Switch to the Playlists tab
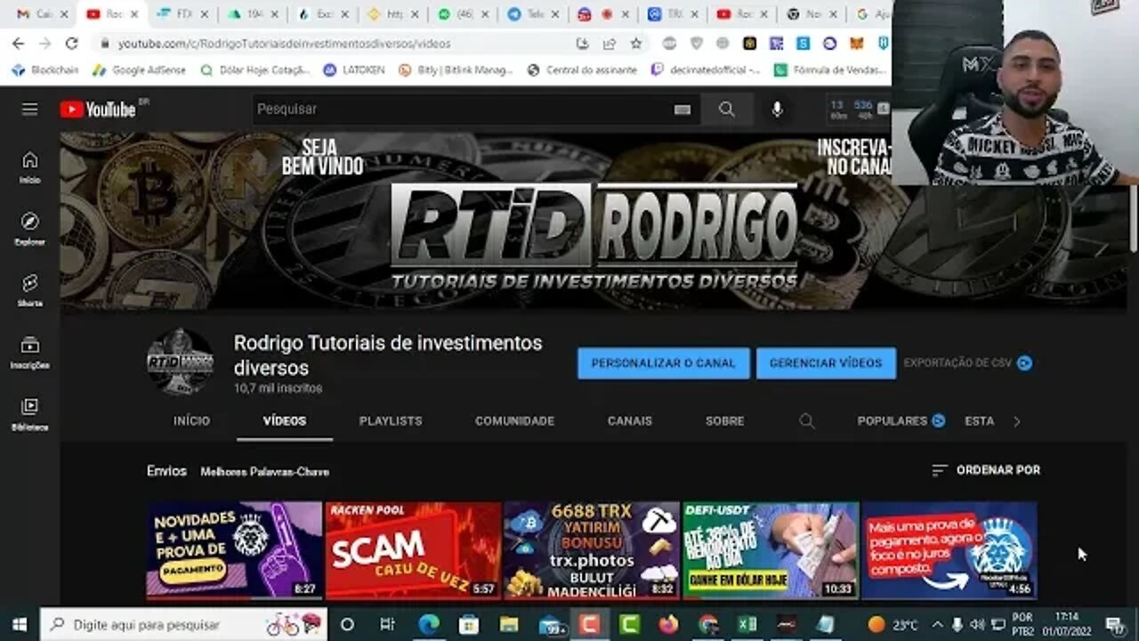 click(391, 421)
